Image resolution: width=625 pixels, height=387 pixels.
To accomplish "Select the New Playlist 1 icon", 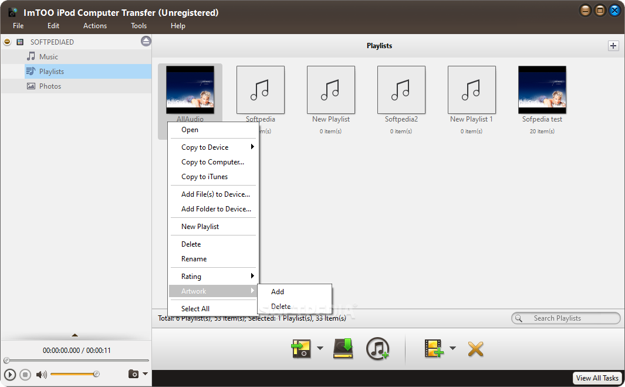I will (472, 90).
